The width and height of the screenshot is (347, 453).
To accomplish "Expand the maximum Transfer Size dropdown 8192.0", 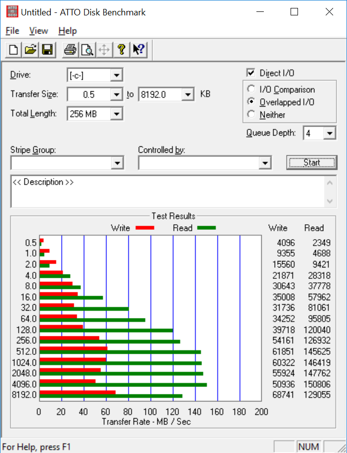I will click(x=188, y=94).
